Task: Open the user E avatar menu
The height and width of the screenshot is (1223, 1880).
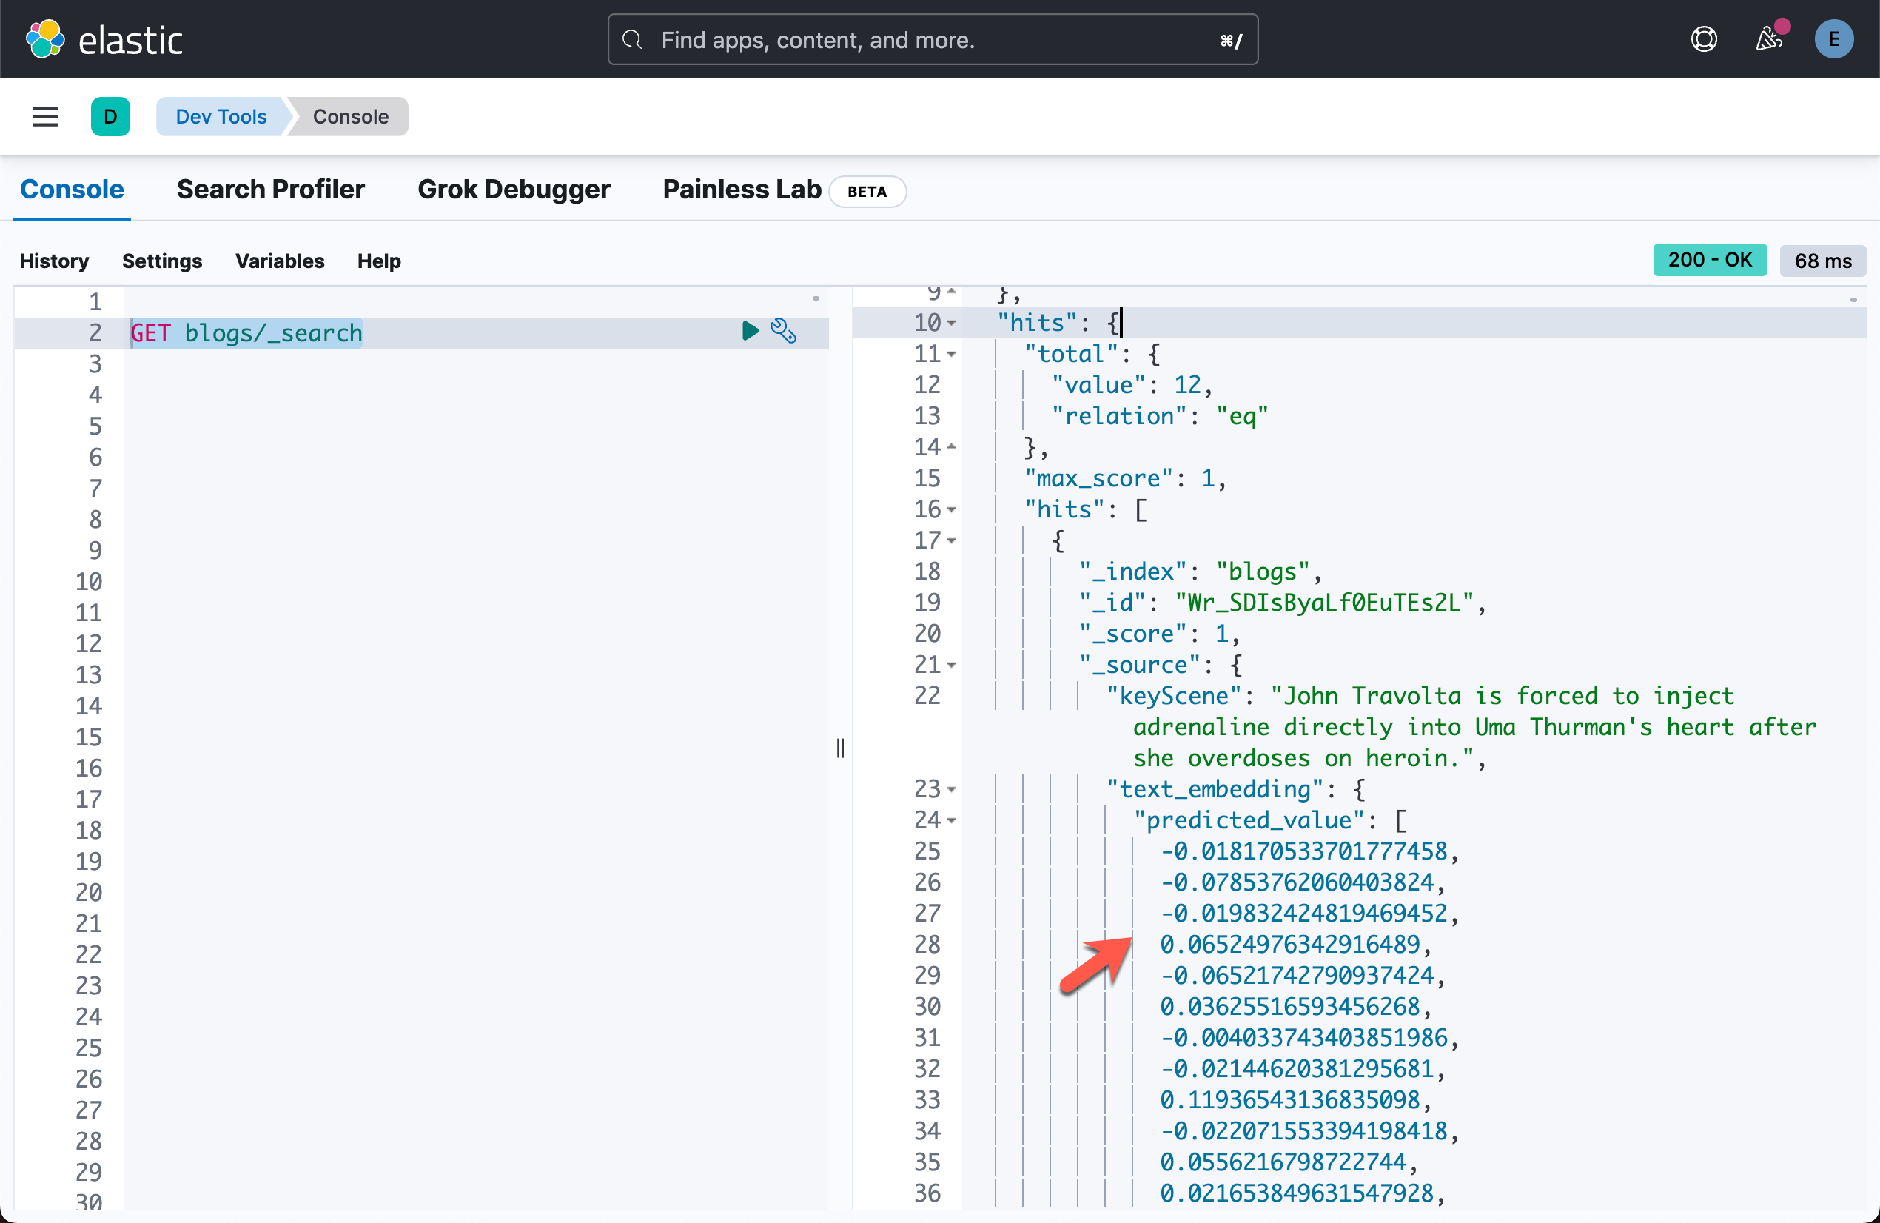Action: [1833, 39]
